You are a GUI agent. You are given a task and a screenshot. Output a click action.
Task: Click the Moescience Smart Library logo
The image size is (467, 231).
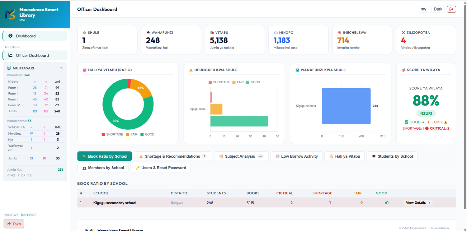10,14
